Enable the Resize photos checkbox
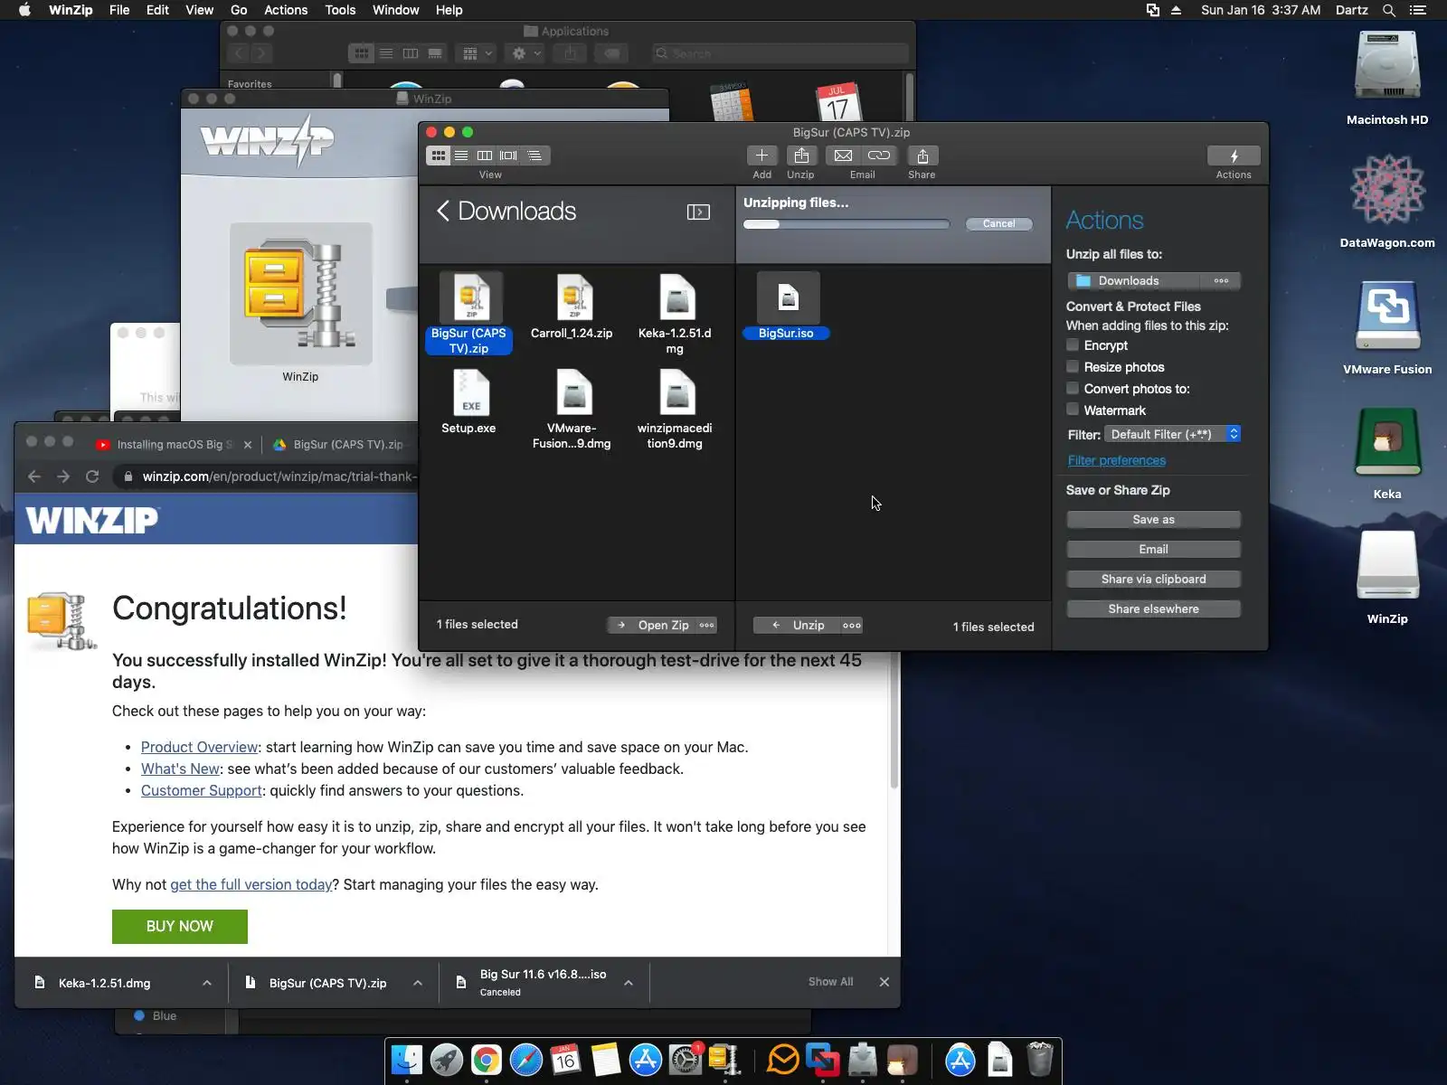 click(1073, 367)
